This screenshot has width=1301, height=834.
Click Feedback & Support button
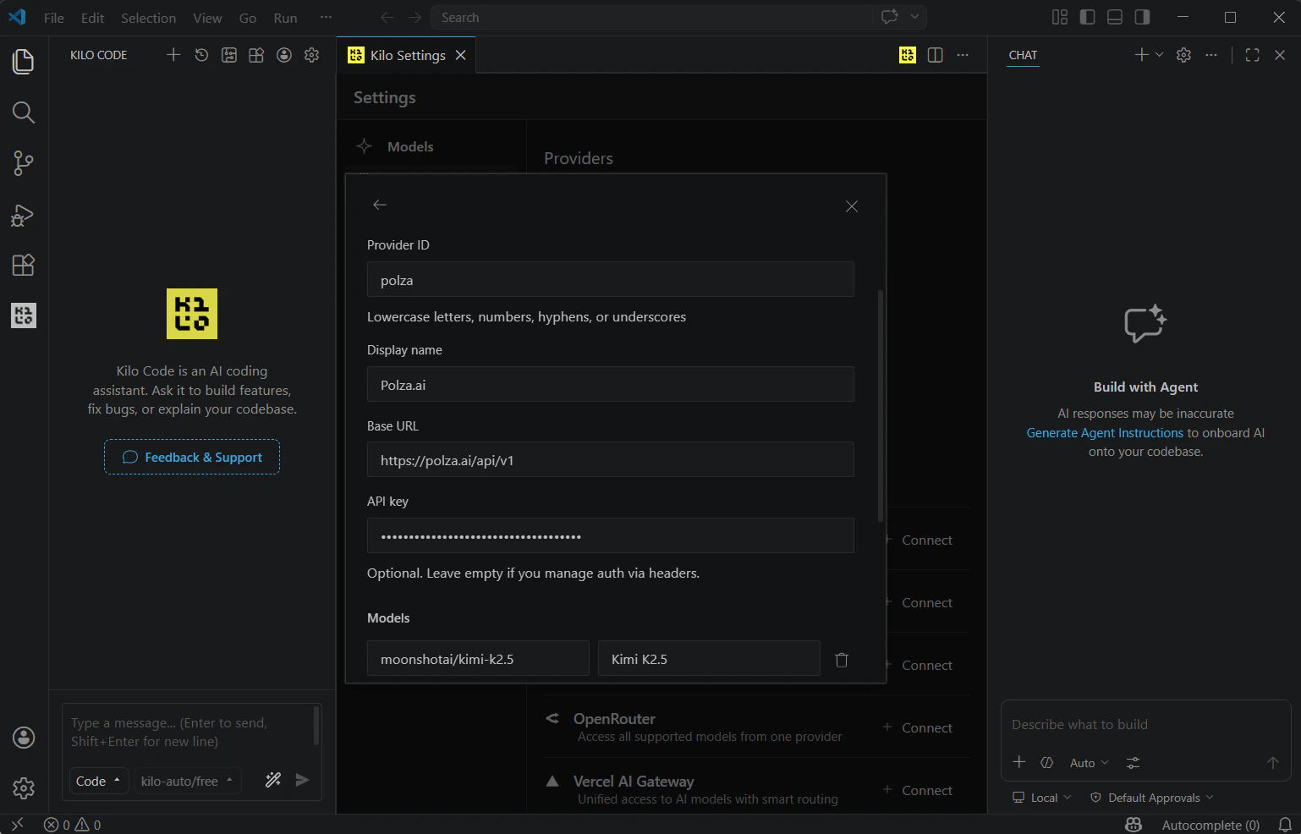pyautogui.click(x=192, y=457)
